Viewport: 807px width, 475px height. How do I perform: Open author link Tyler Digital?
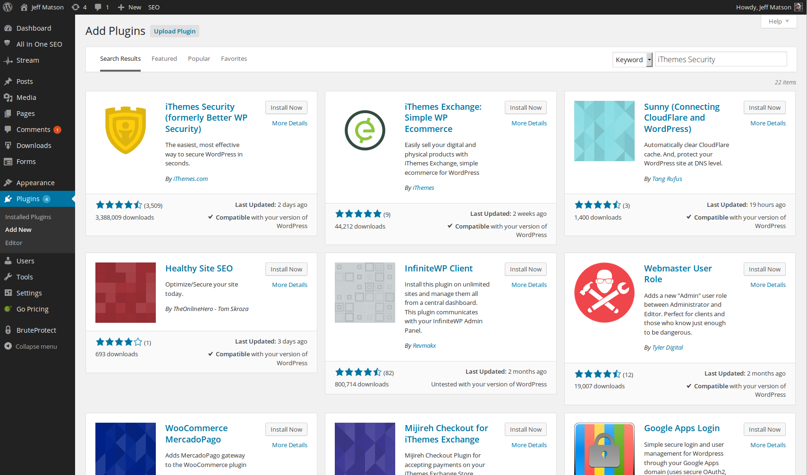pyautogui.click(x=667, y=348)
